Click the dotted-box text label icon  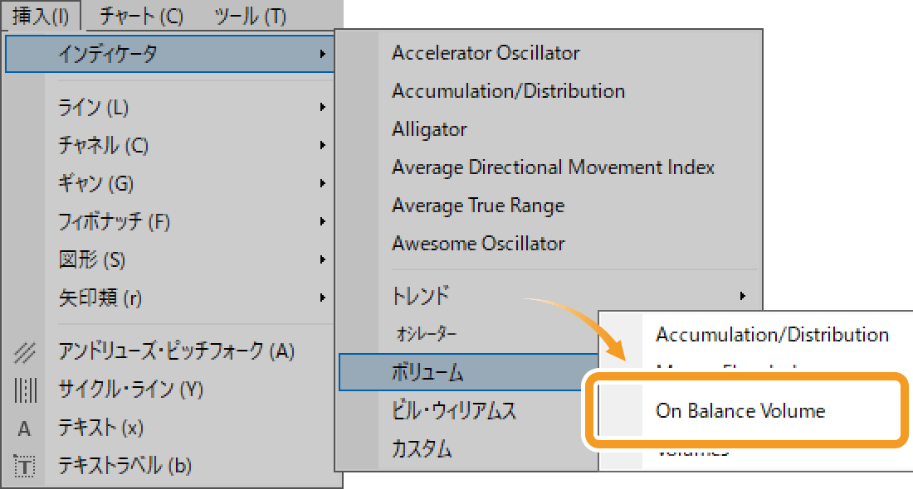point(24,466)
